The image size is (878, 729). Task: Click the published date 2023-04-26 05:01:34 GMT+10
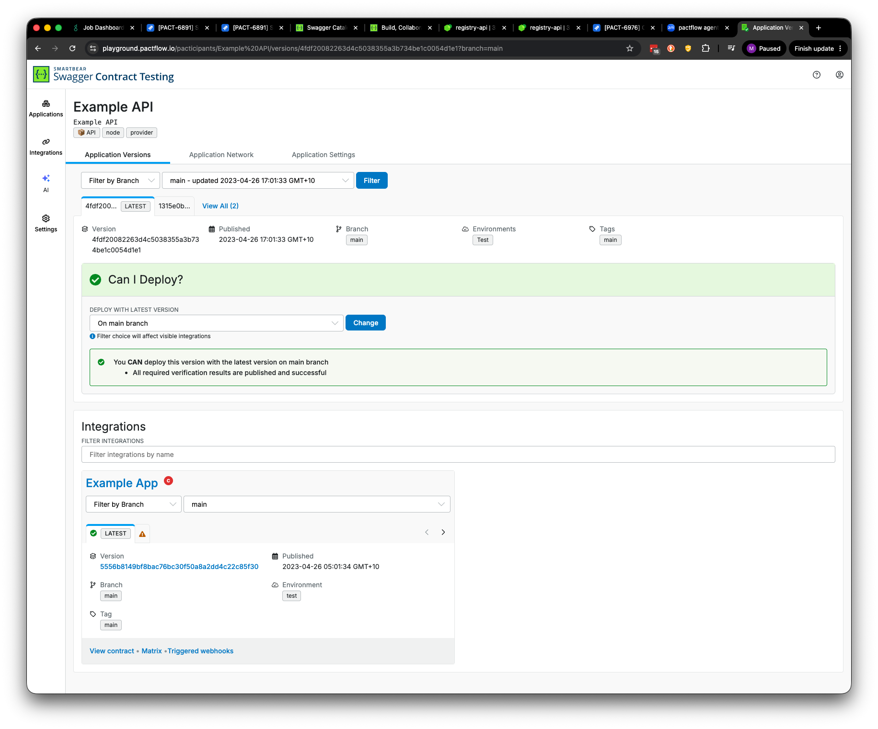[x=331, y=567]
